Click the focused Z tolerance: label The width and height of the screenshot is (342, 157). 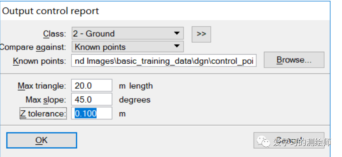tap(43, 113)
